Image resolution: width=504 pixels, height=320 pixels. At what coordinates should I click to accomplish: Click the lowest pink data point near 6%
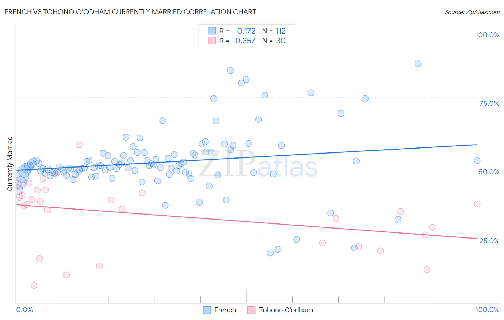tap(34, 286)
